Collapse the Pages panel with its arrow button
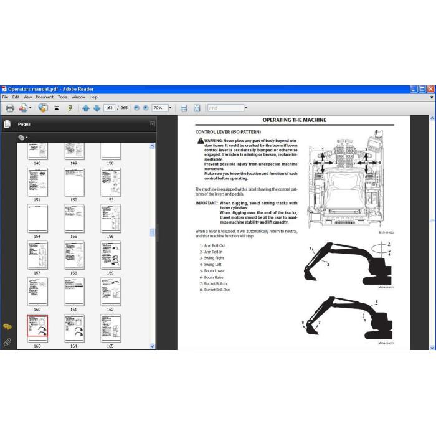Image resolution: width=436 pixels, height=436 pixels. 153,124
